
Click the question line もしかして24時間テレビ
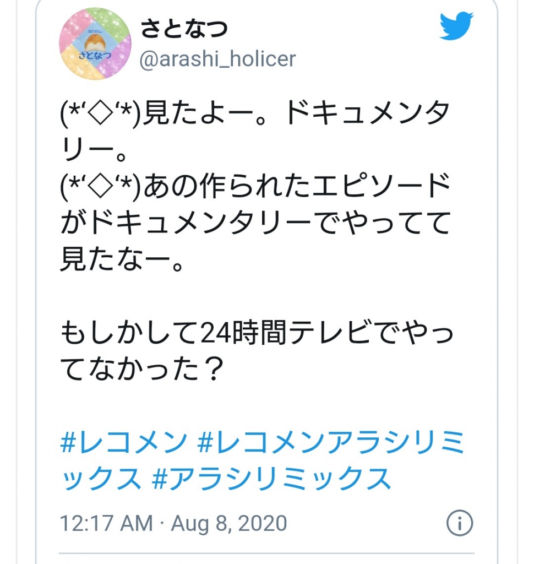point(256,332)
